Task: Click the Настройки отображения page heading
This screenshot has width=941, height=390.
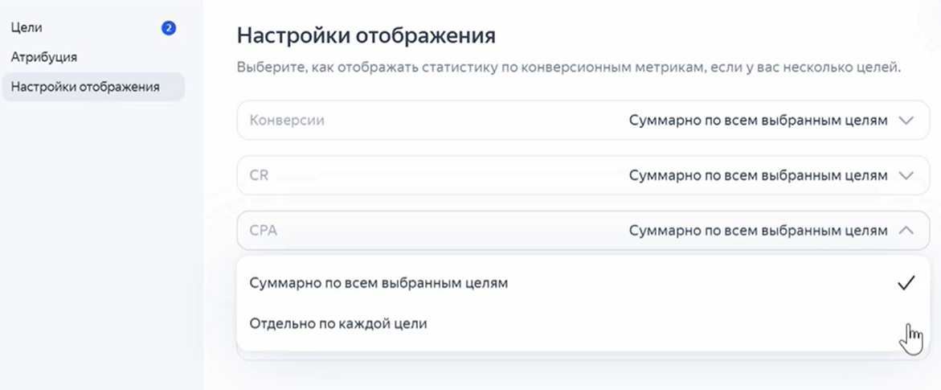Action: pos(366,36)
